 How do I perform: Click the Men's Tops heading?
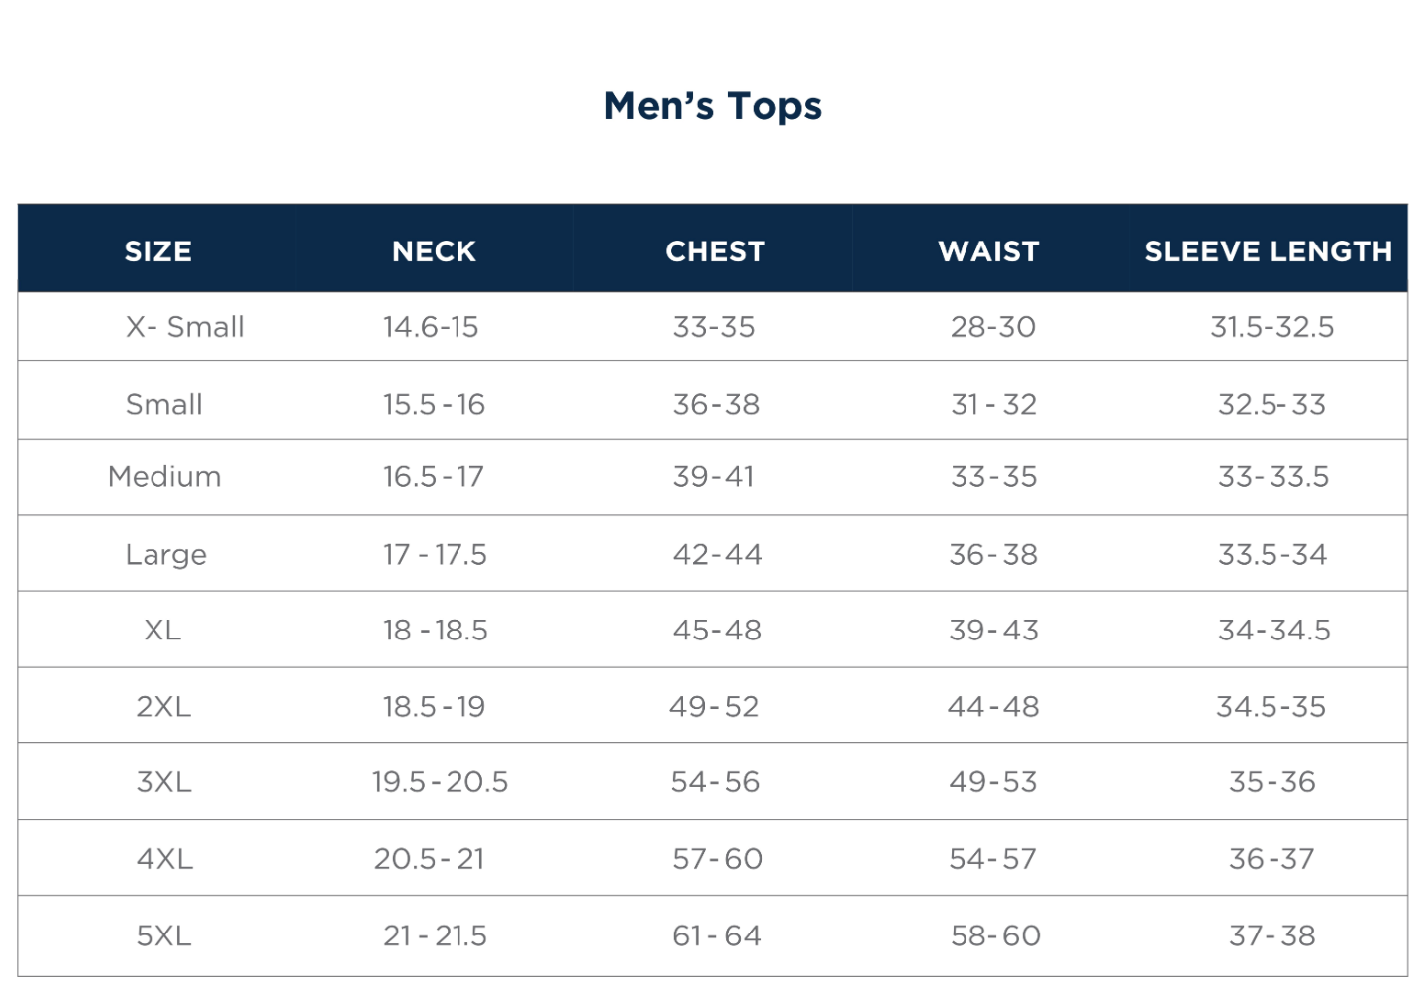[x=713, y=106]
